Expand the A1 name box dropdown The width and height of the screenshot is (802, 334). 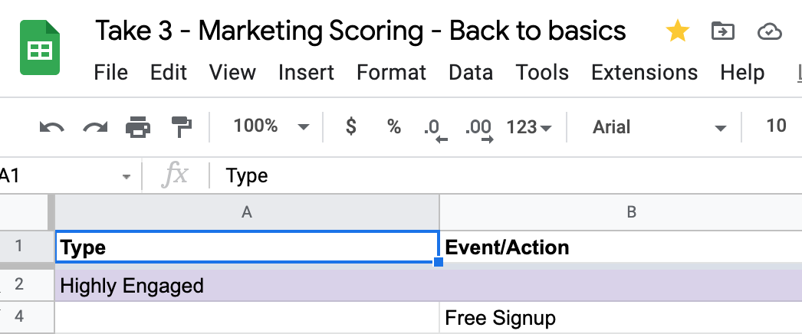point(127,177)
